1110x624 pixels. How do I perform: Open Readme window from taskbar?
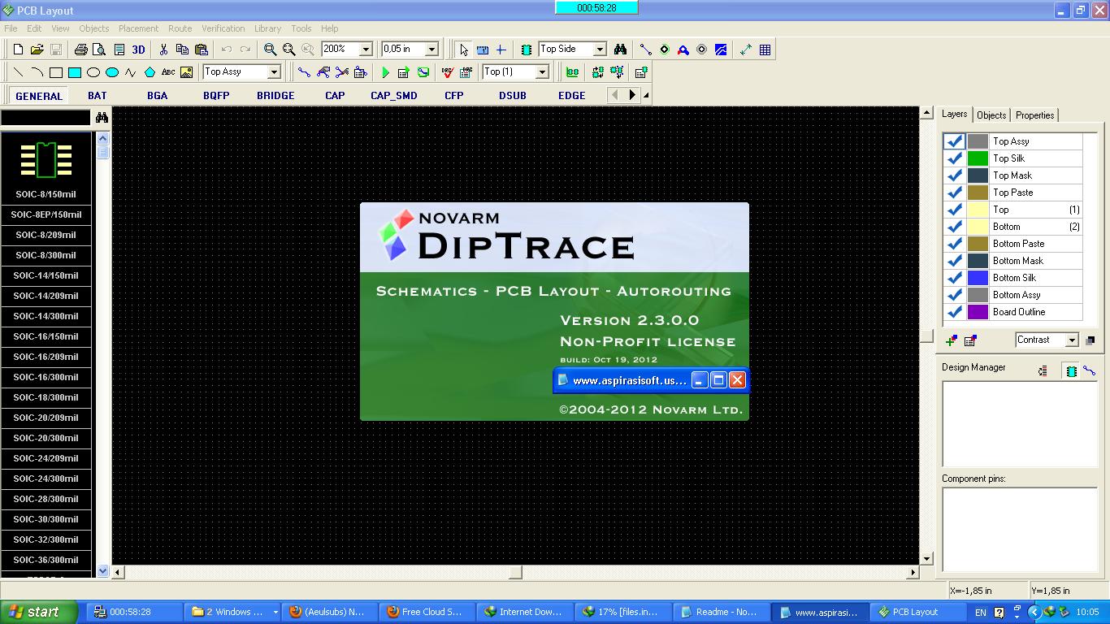(720, 612)
